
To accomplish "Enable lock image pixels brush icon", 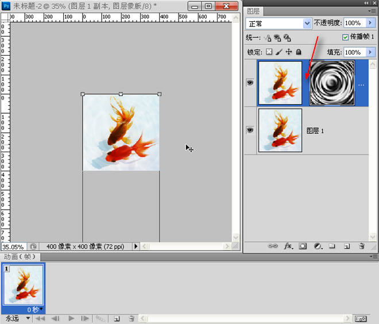I will 279,52.
